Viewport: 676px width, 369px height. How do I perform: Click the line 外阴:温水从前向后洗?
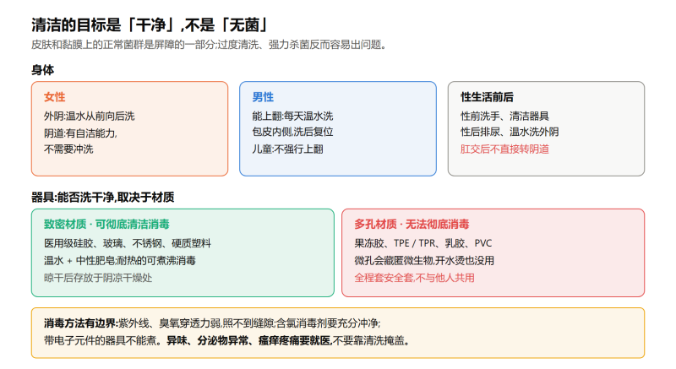[90, 116]
